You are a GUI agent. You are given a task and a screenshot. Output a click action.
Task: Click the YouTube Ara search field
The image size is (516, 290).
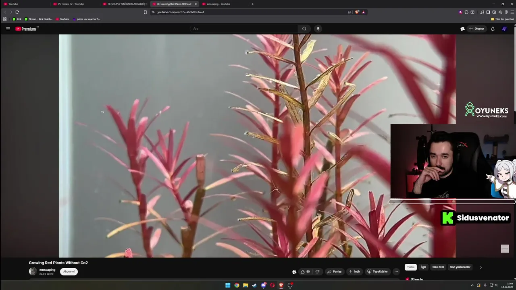(244, 29)
